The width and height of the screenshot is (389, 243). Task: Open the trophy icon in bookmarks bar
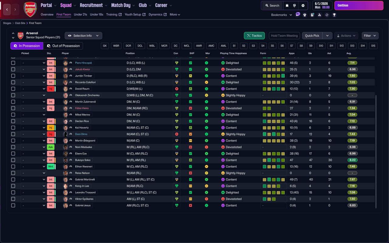click(x=334, y=15)
